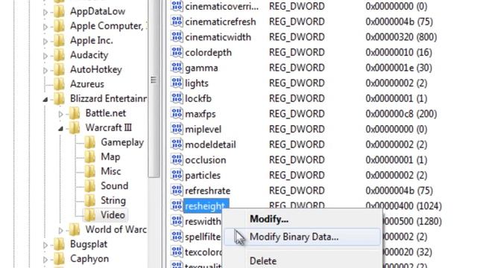477x268 pixels.
Task: Select the cinematicoverri... value name
Action: pos(222,6)
